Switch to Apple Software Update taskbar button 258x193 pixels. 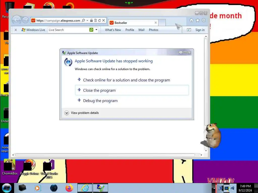(100, 188)
